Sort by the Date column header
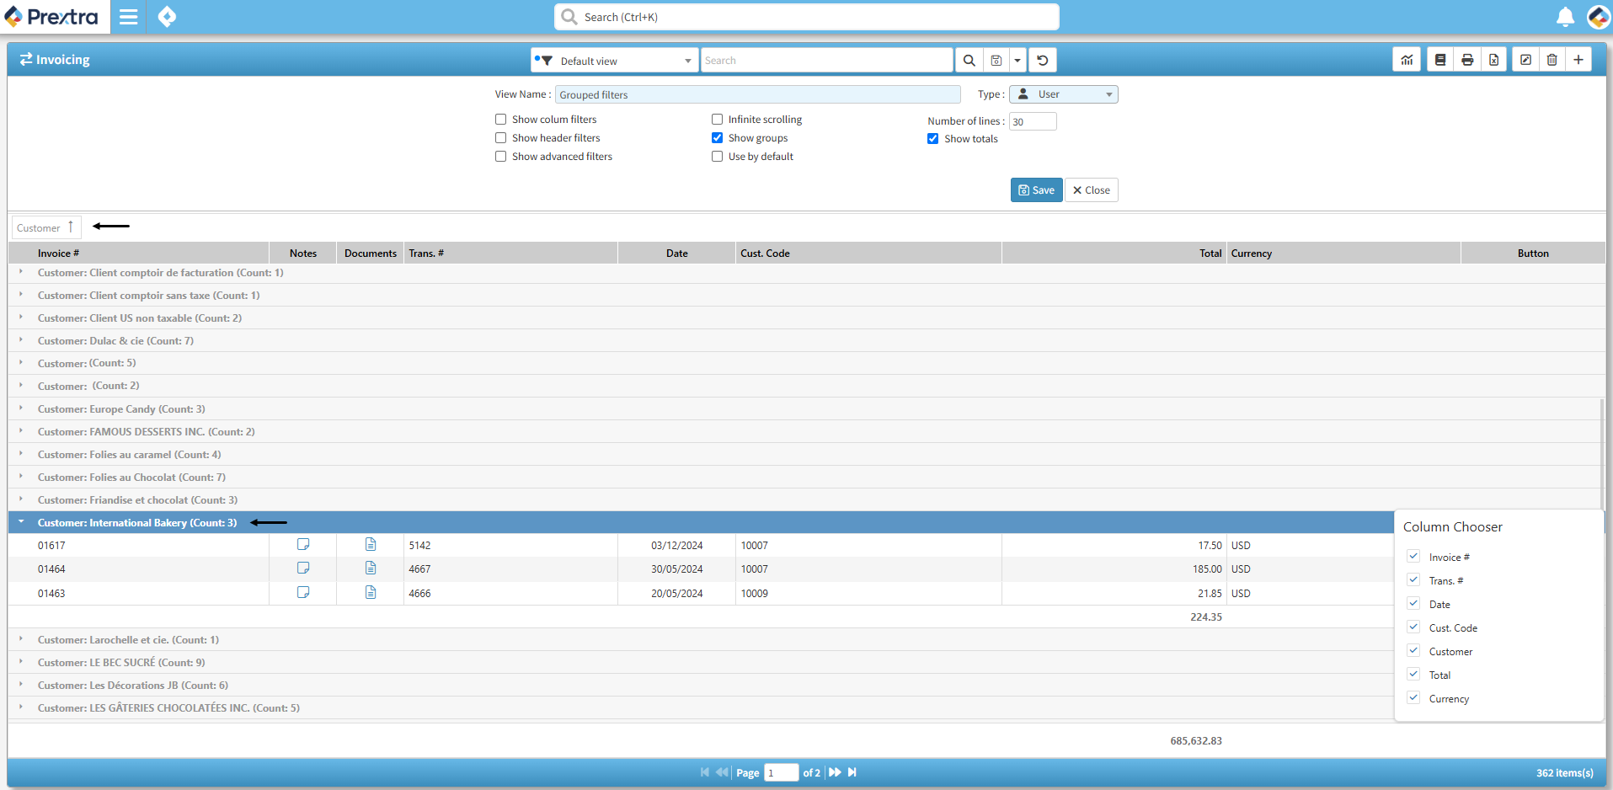Viewport: 1613px width, 790px height. tap(676, 254)
